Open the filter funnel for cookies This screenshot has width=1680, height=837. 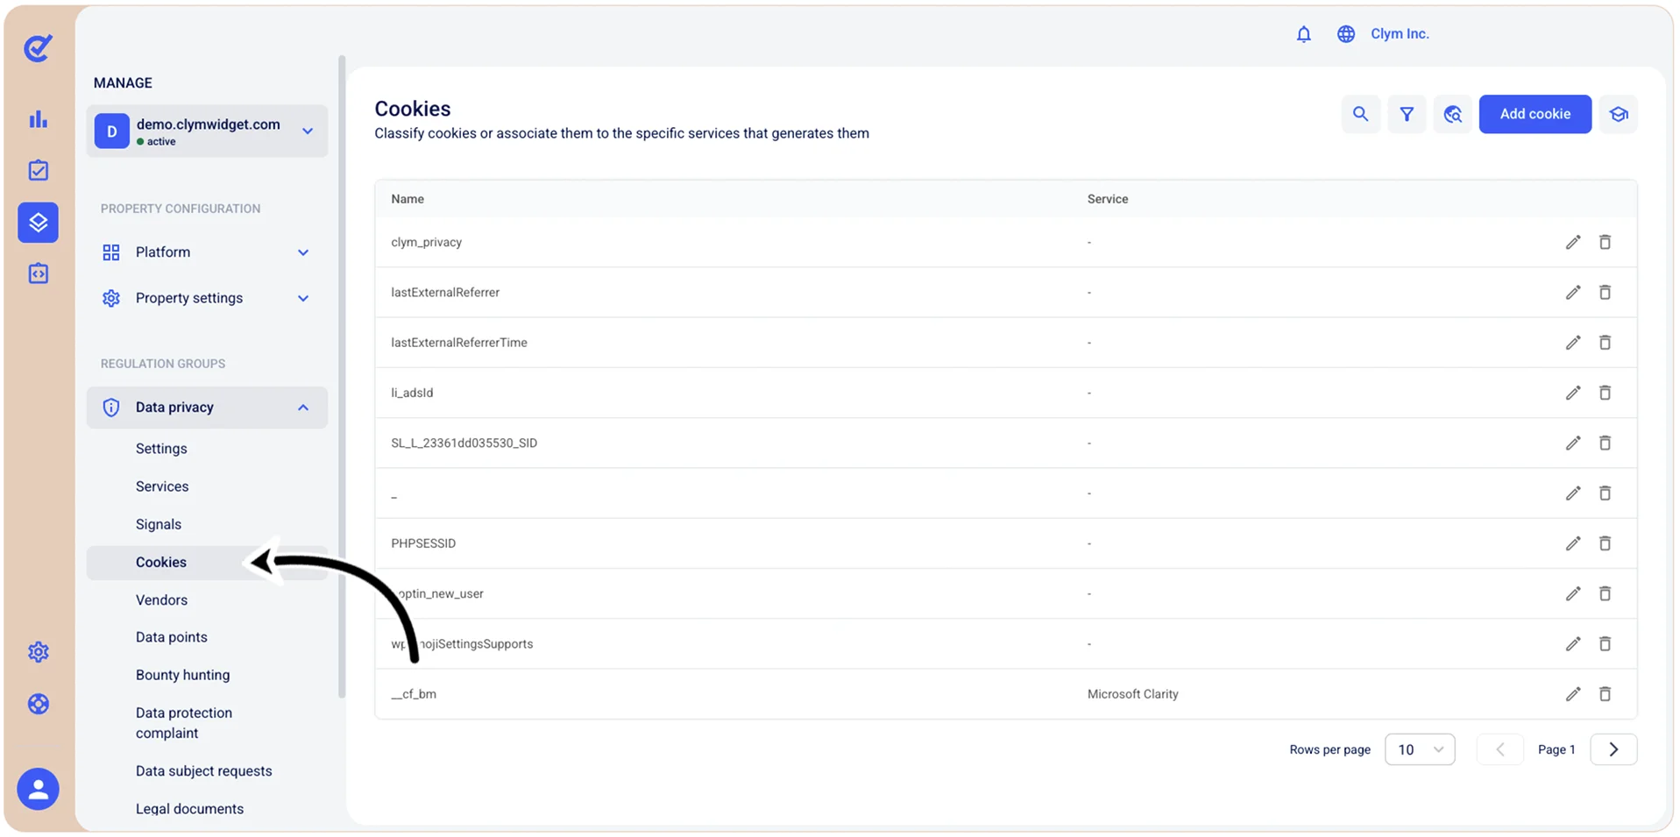pyautogui.click(x=1407, y=114)
